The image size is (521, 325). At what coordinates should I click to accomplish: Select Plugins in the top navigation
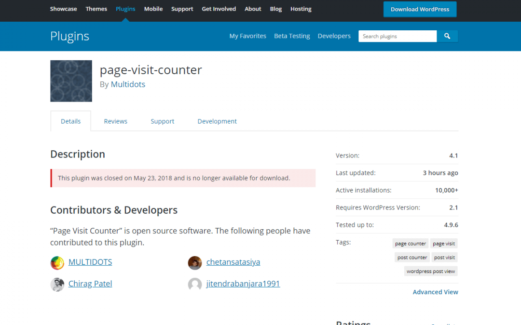click(125, 9)
